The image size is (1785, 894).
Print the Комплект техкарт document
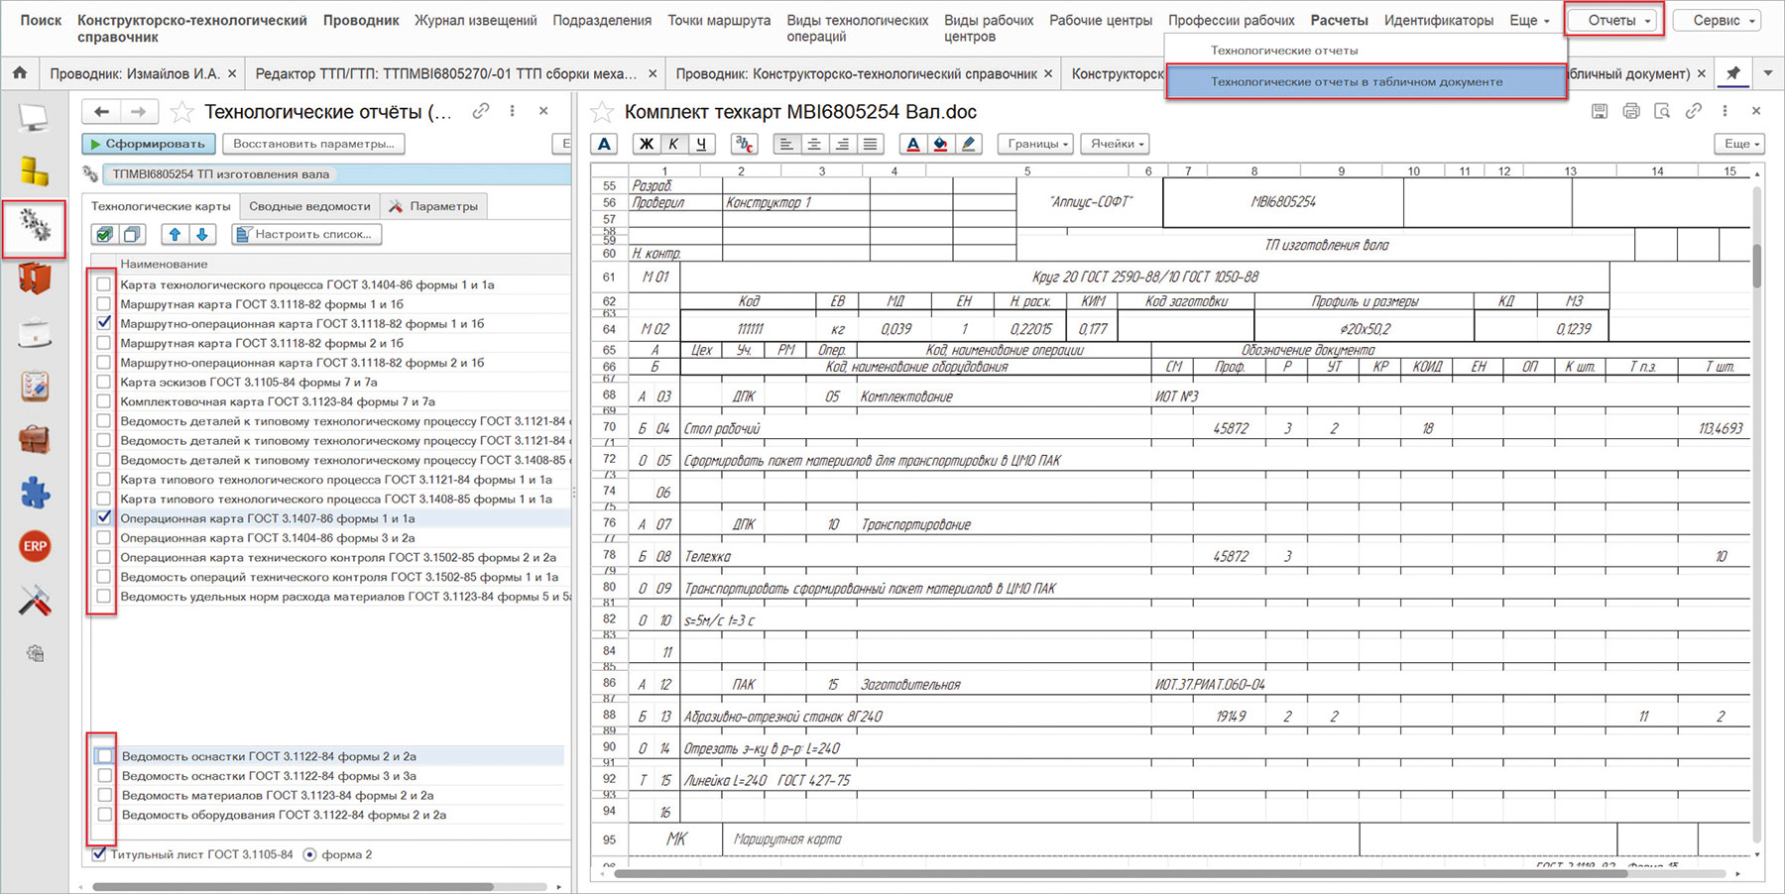coord(1631,111)
